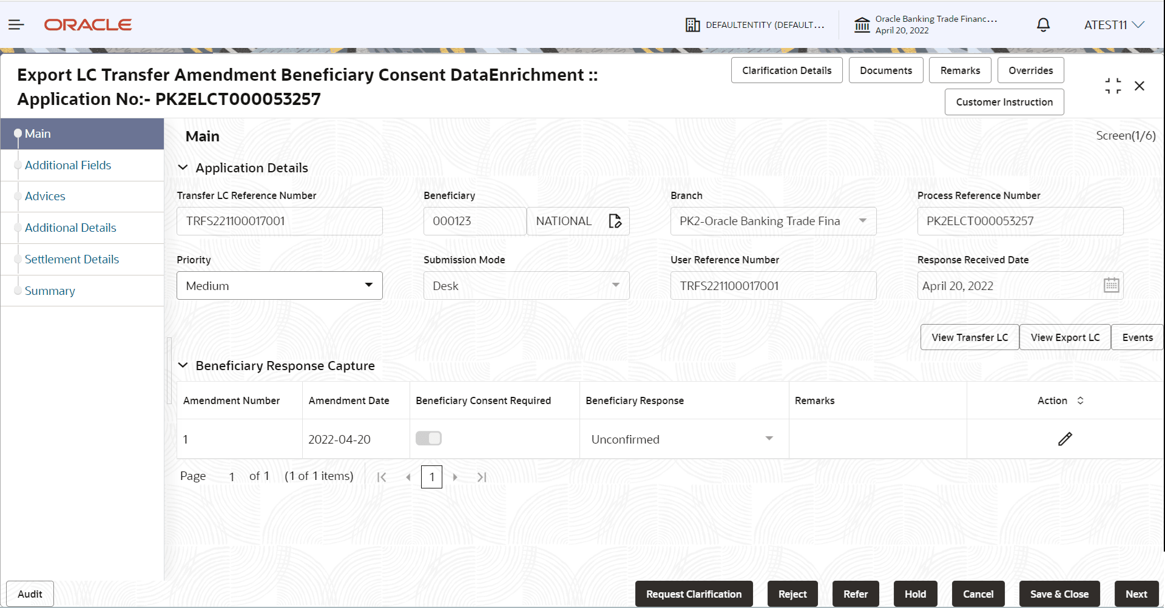Open the Priority dropdown
This screenshot has width=1165, height=608.
pyautogui.click(x=368, y=285)
